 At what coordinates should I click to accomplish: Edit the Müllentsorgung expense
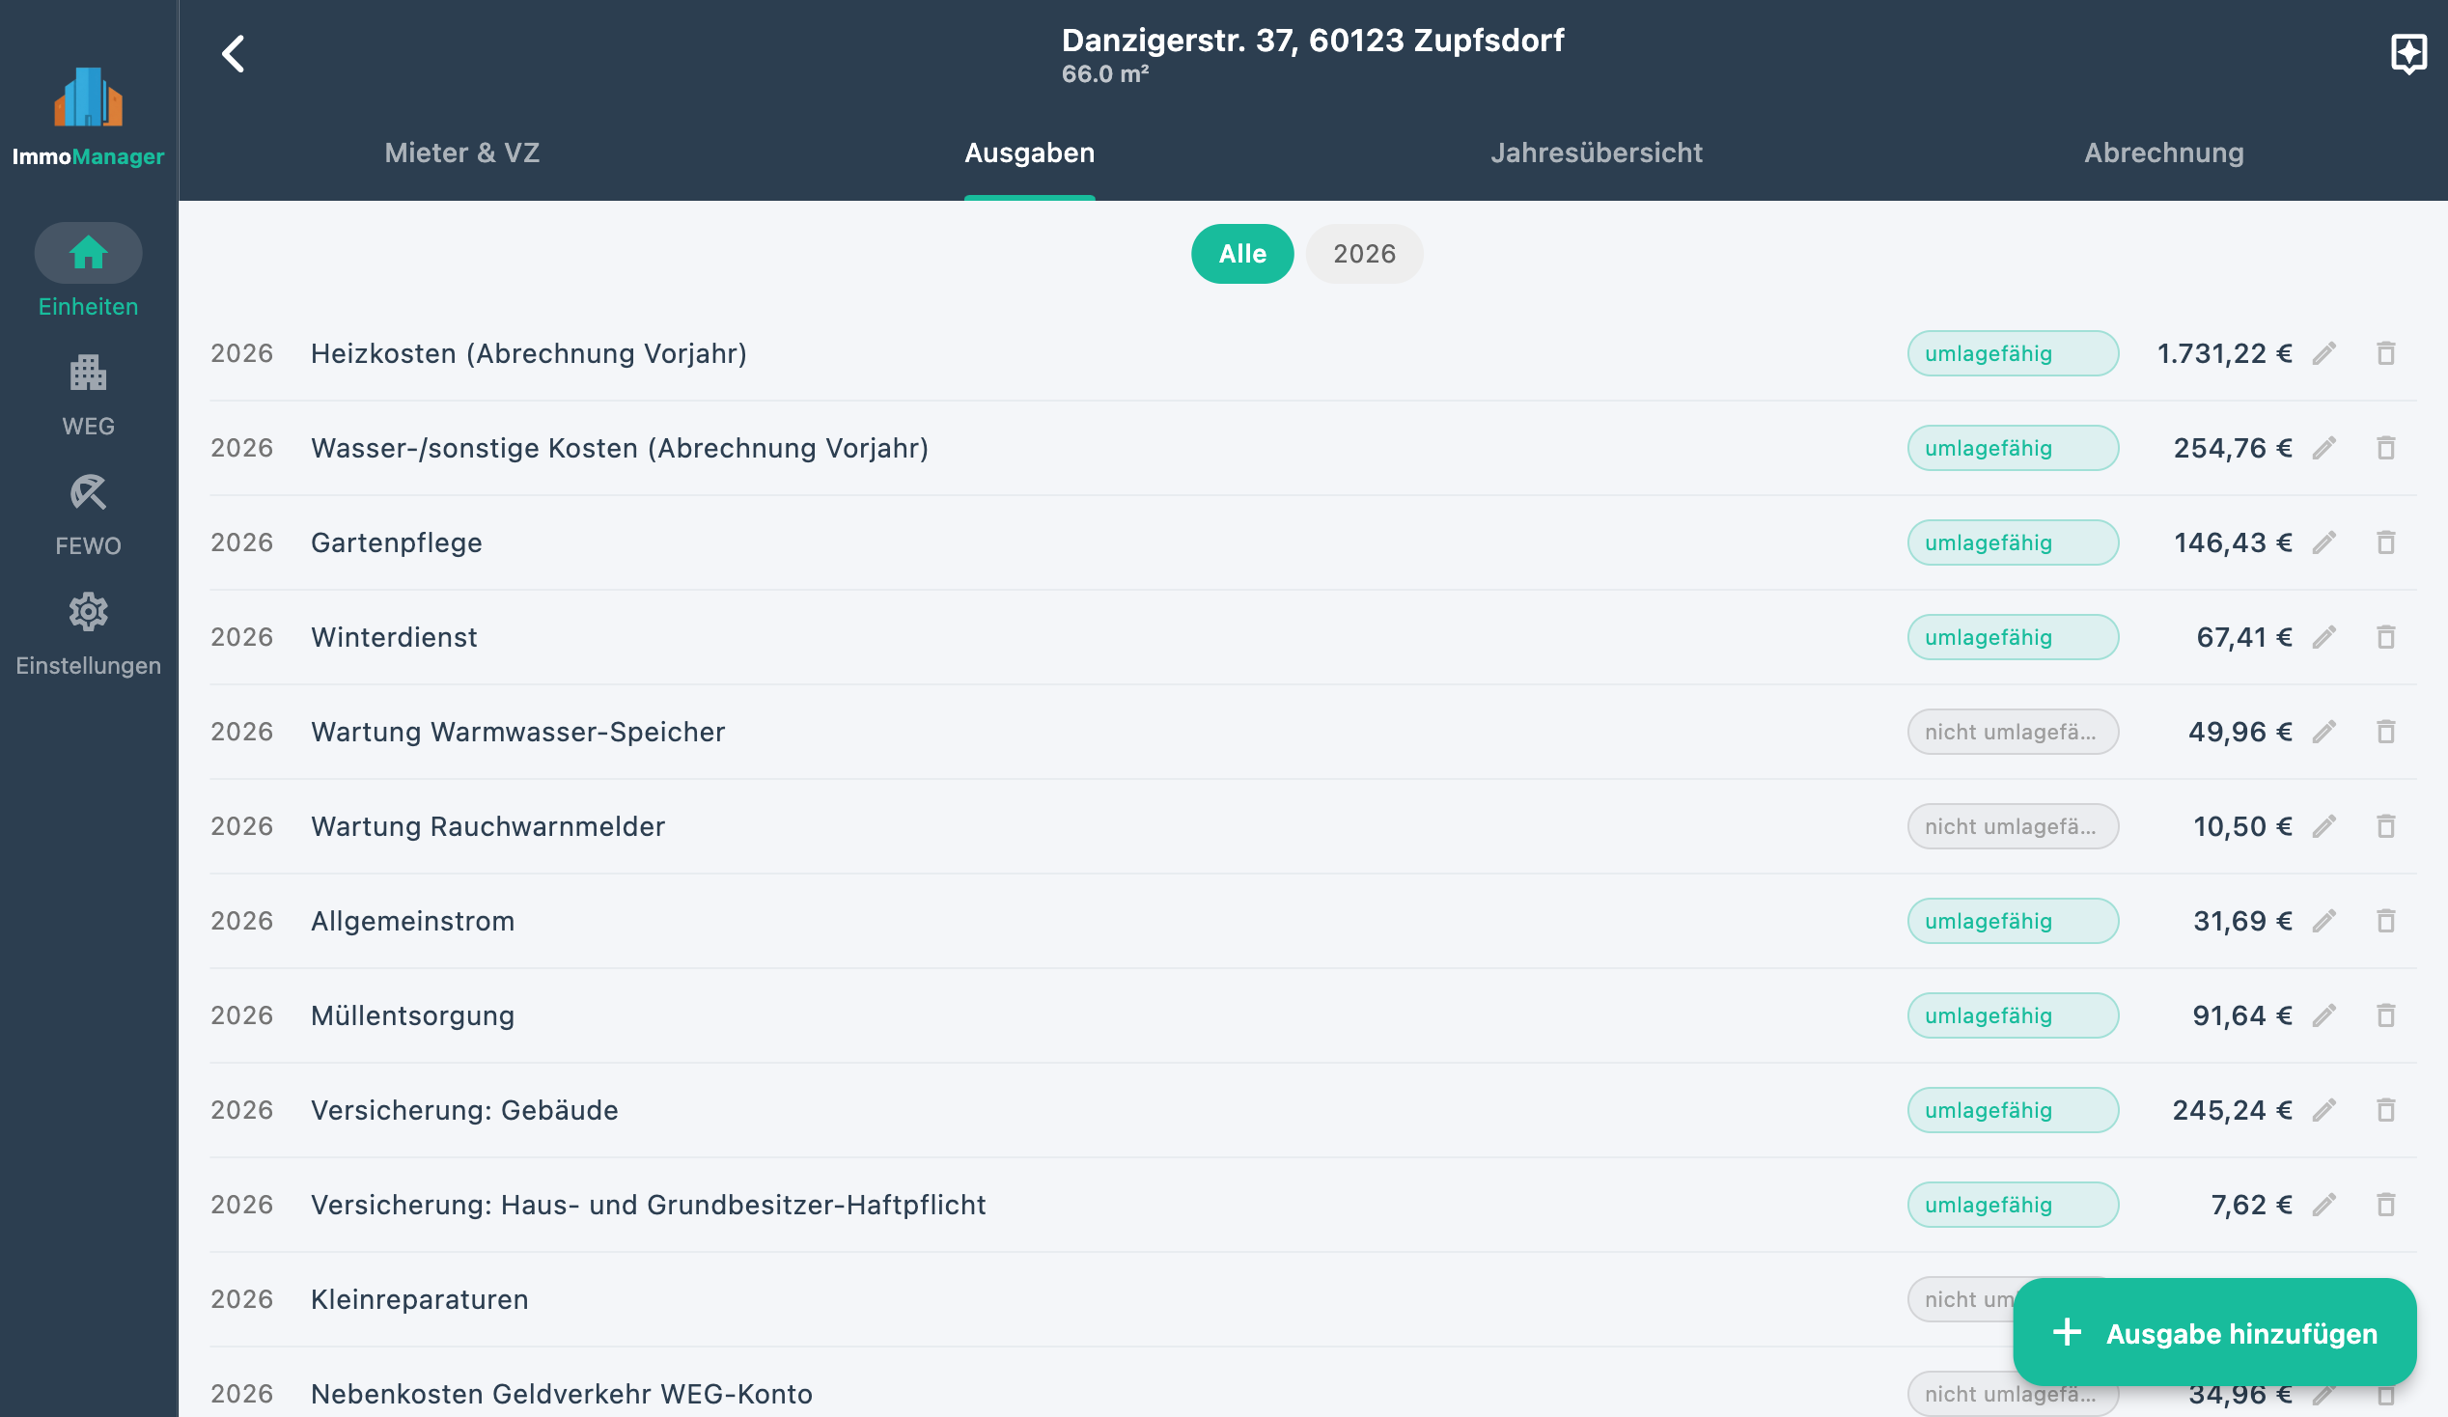point(2323,1014)
